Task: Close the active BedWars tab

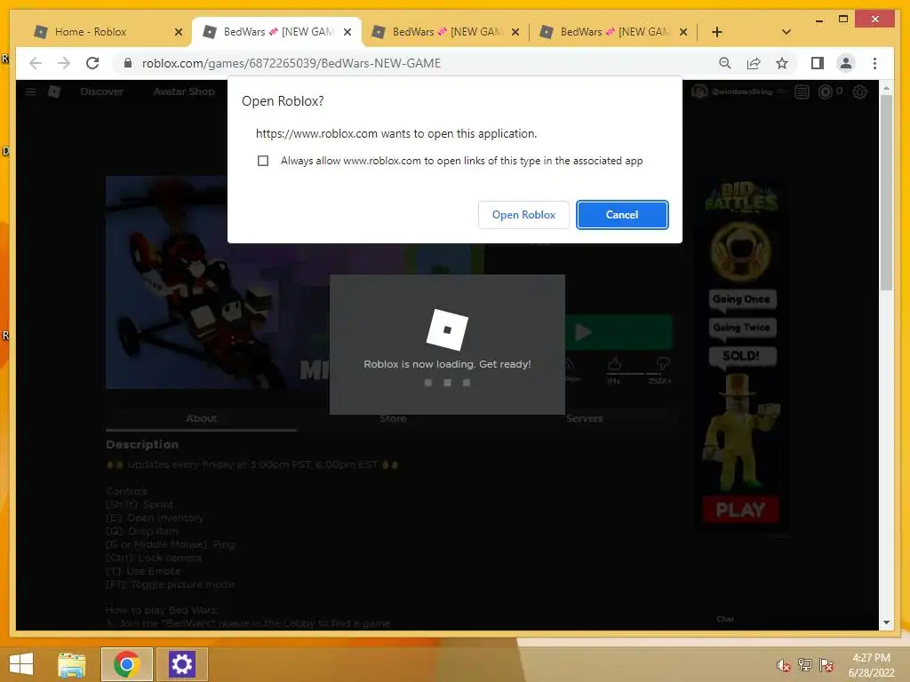Action: (347, 32)
